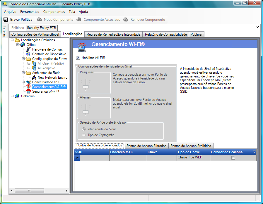Click the Alternar signal strength slider

tap(86, 112)
